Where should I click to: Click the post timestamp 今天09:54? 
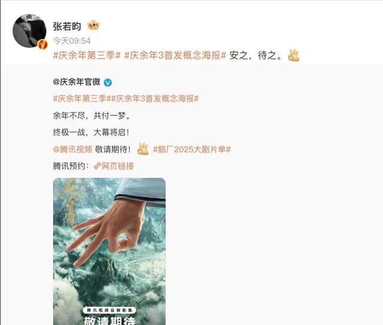click(72, 41)
